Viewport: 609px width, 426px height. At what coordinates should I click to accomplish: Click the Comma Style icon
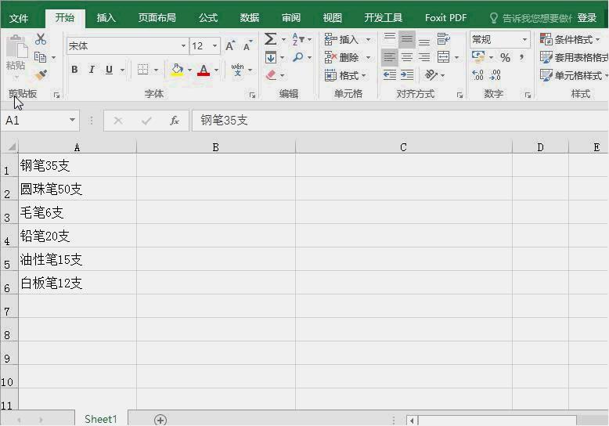[521, 57]
